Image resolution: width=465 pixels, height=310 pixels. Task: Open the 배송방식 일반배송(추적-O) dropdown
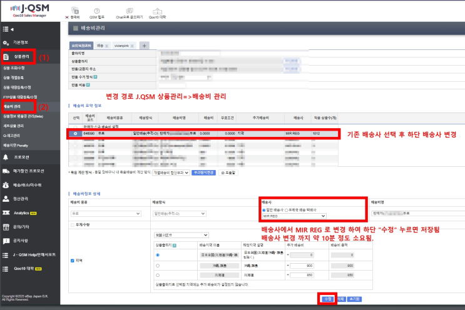[x=180, y=214]
